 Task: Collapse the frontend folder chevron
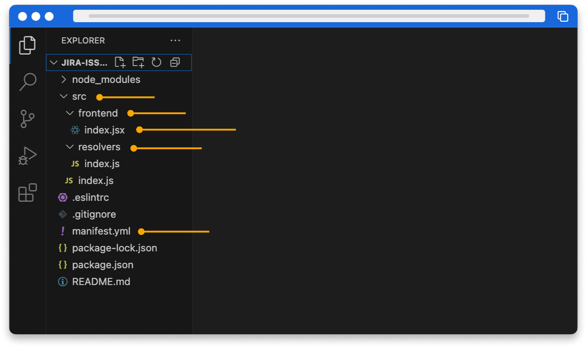click(70, 113)
